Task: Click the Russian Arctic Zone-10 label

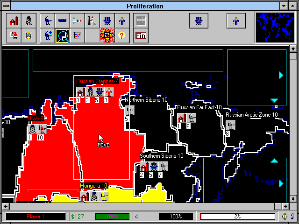Action: [x=252, y=115]
